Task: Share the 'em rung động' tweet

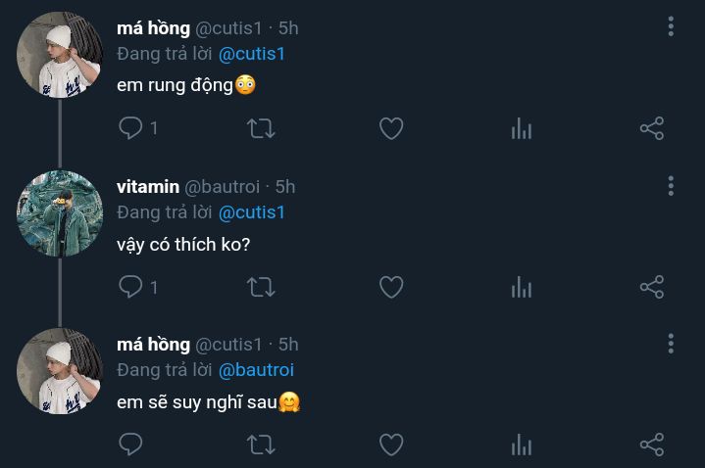Action: [x=652, y=128]
